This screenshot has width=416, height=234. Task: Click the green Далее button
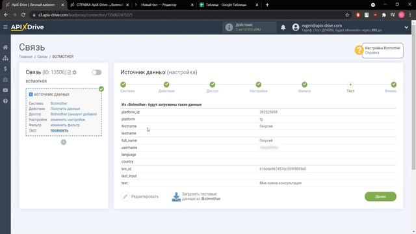pos(380,196)
